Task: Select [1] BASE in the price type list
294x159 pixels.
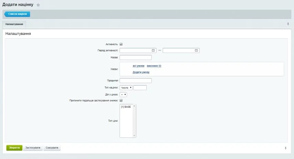Action: (126, 107)
